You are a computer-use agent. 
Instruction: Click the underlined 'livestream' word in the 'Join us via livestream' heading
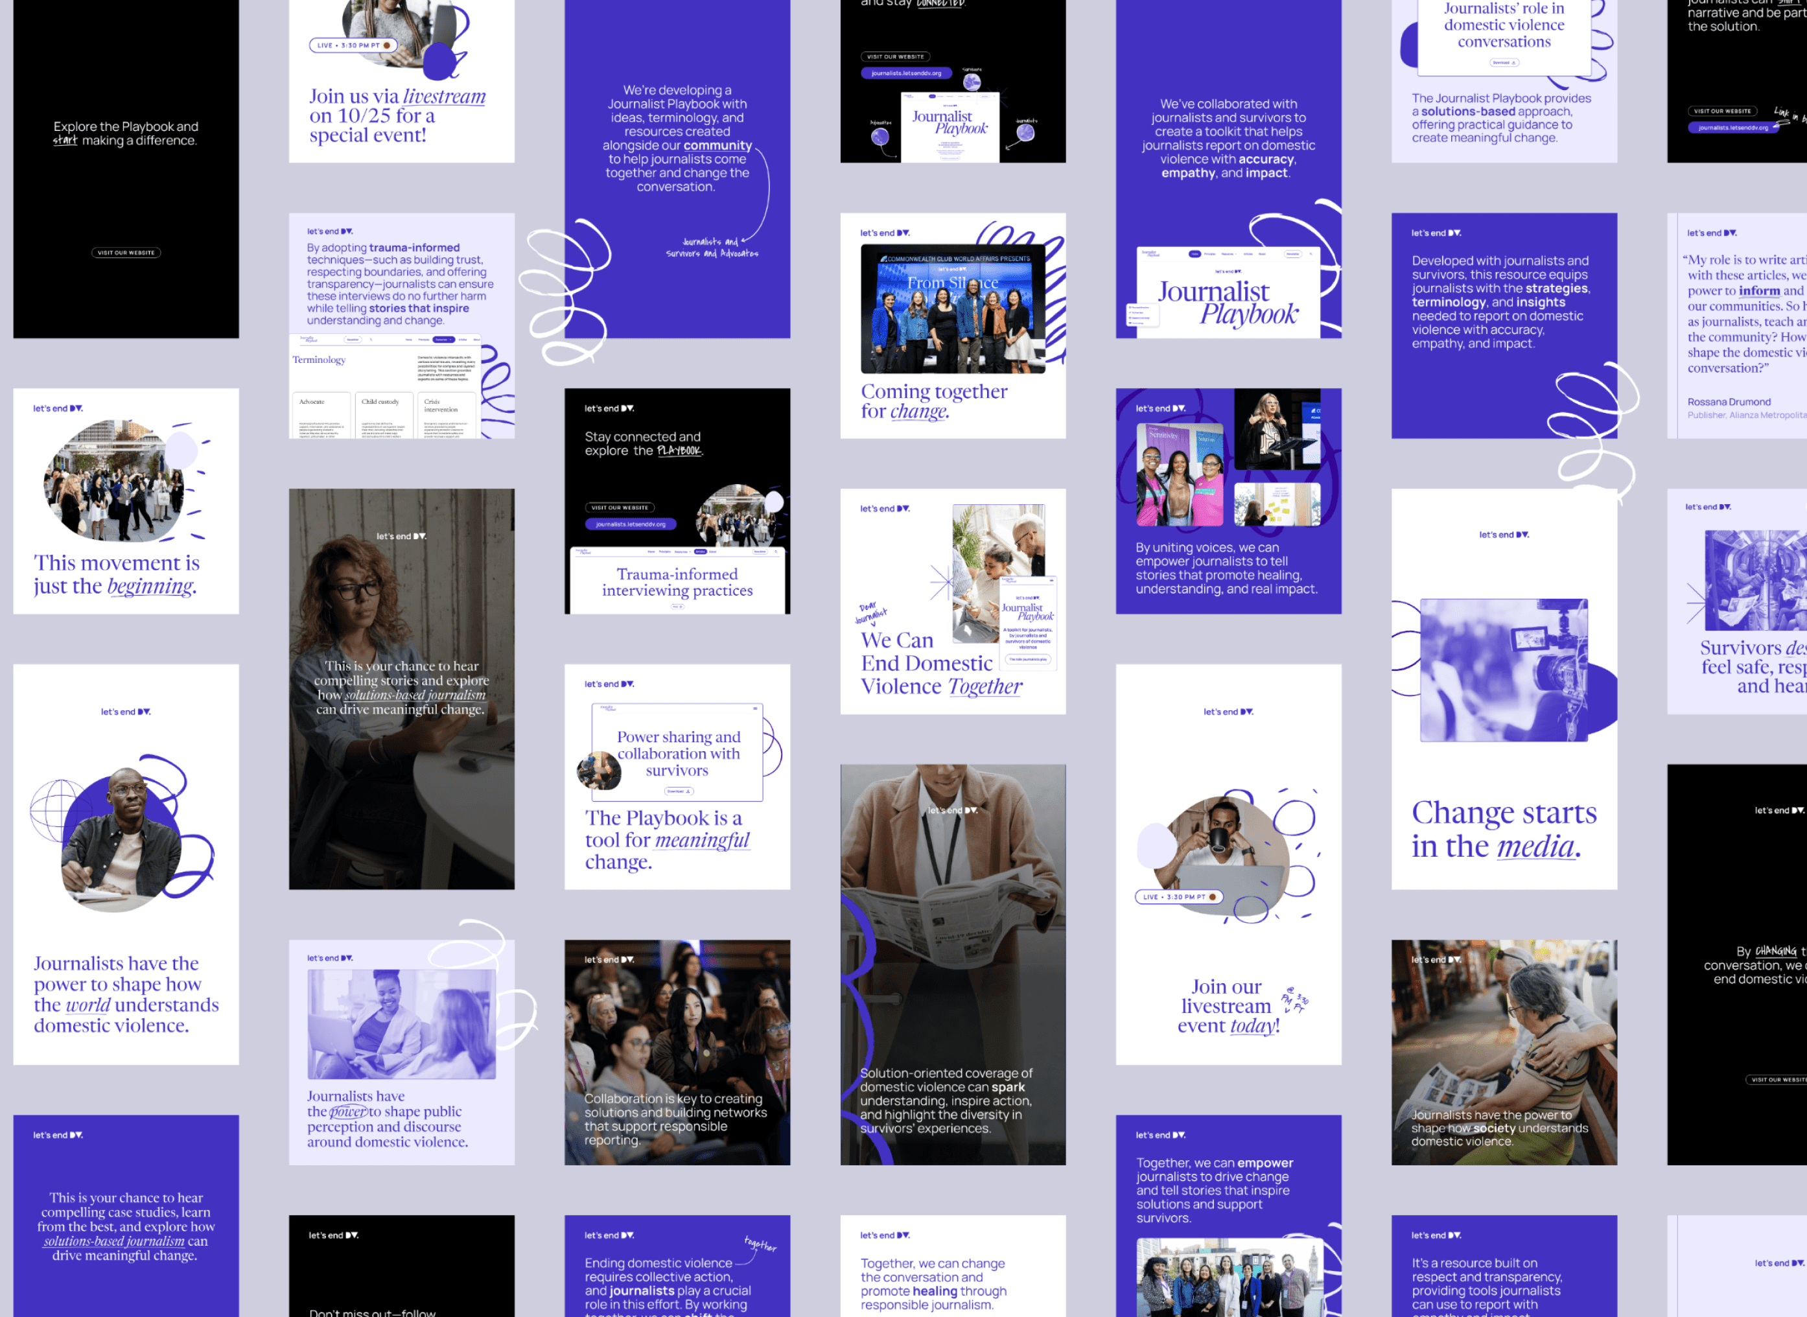click(x=444, y=97)
